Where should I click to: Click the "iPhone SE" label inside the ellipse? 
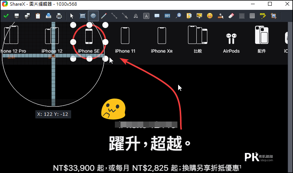point(89,51)
